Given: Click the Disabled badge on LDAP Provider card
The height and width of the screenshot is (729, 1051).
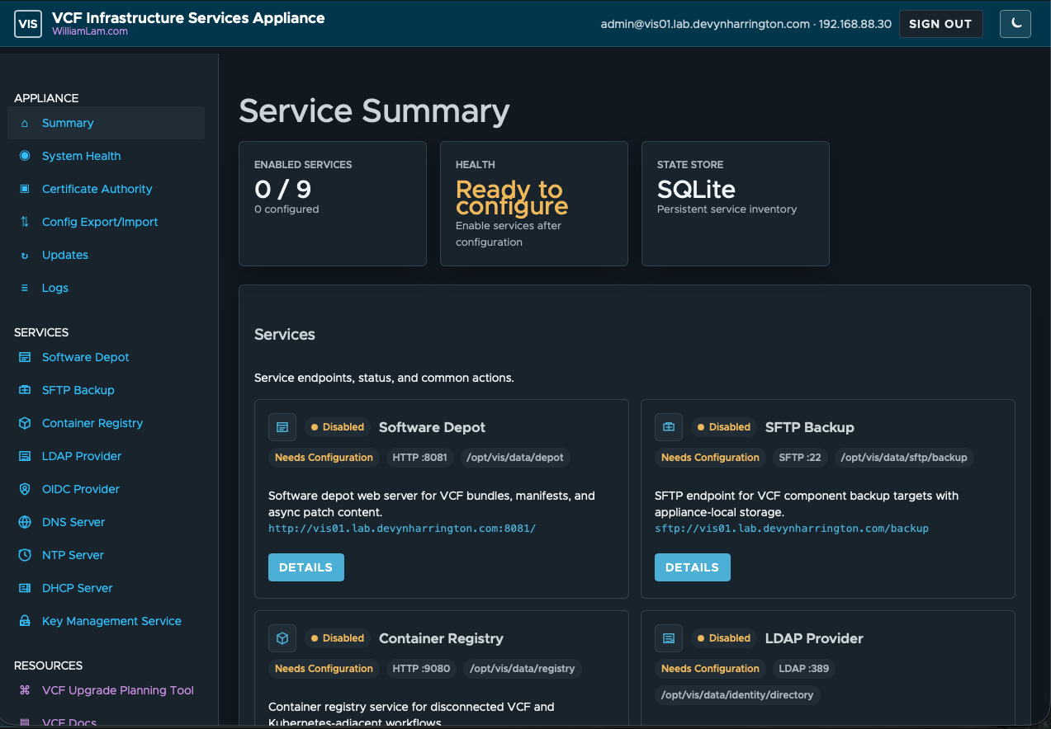Looking at the screenshot, I should pyautogui.click(x=724, y=638).
